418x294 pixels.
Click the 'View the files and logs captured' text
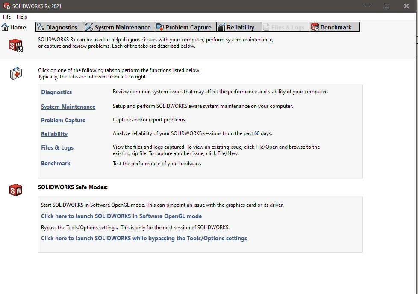point(216,150)
